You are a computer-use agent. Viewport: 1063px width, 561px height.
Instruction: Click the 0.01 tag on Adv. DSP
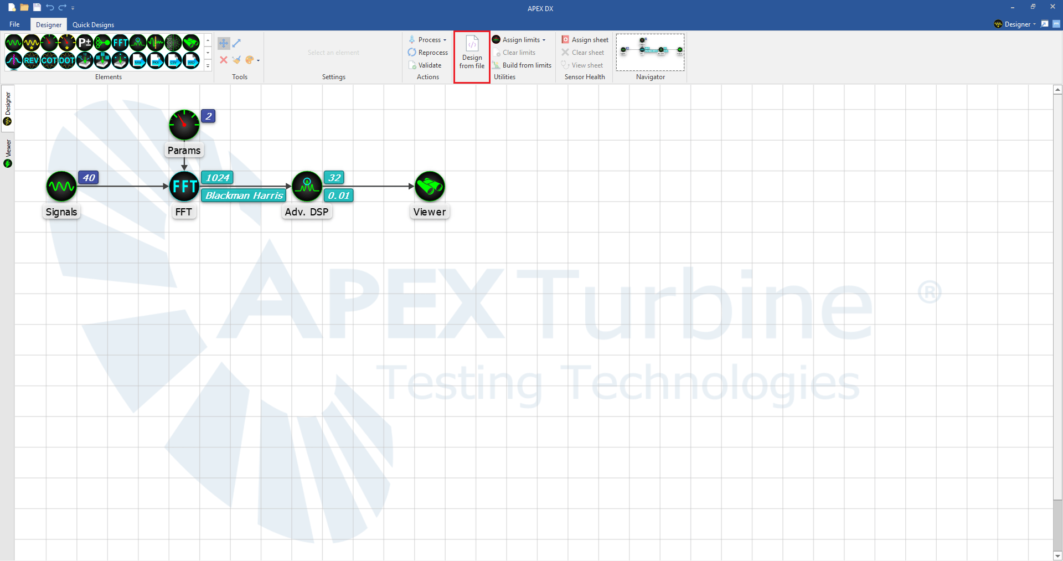(x=338, y=195)
